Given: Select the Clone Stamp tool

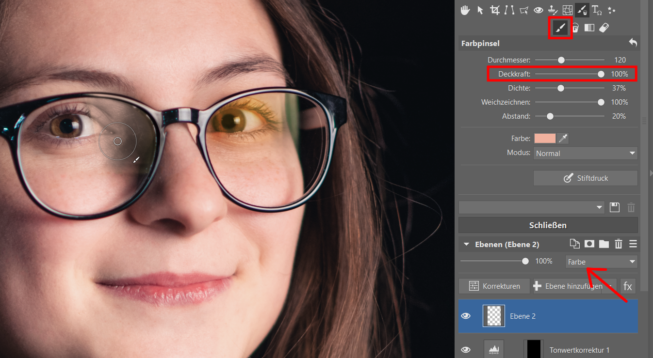Looking at the screenshot, I should point(553,10).
